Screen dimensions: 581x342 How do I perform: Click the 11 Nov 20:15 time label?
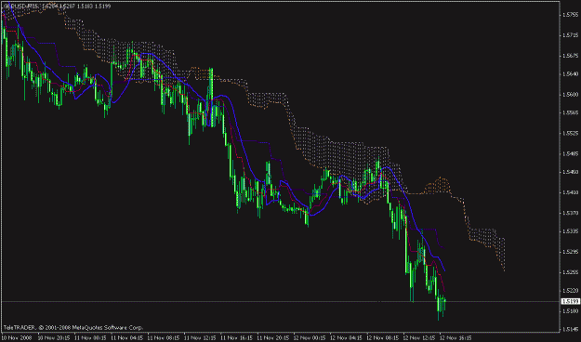point(273,338)
